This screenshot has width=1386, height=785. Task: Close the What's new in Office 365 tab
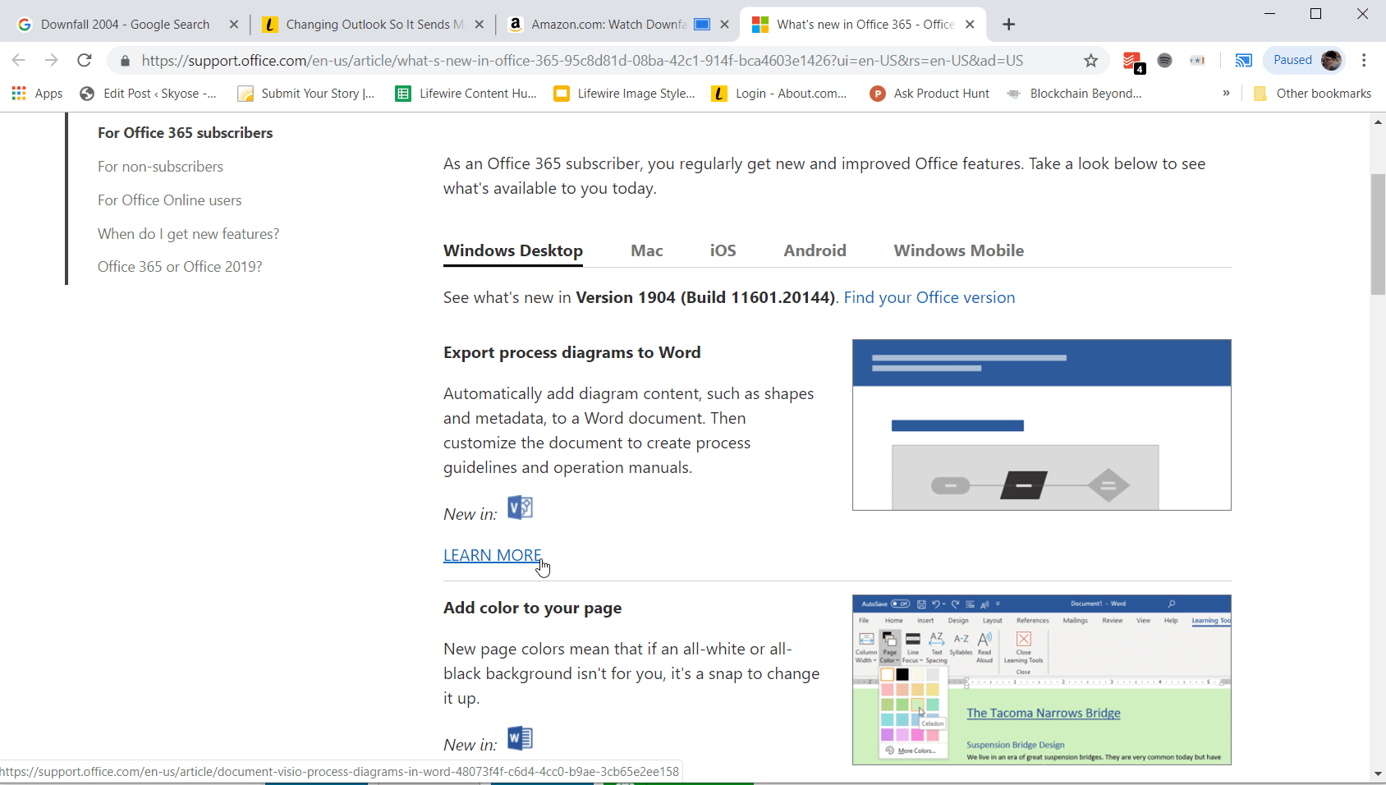(970, 25)
